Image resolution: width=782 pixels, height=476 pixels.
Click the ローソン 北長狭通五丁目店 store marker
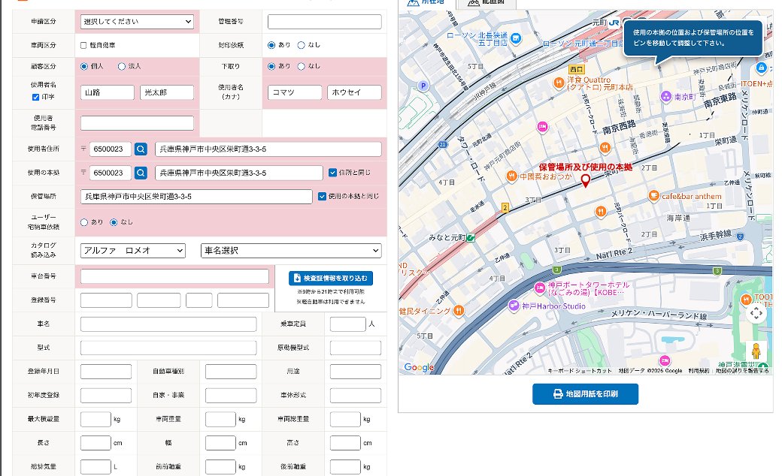click(516, 38)
